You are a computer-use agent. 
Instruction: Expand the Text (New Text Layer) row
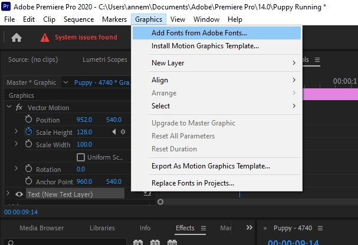click(8, 193)
